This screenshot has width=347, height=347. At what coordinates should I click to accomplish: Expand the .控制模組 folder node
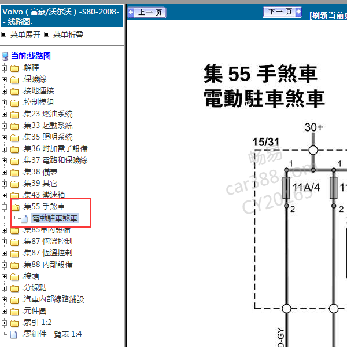point(4,103)
